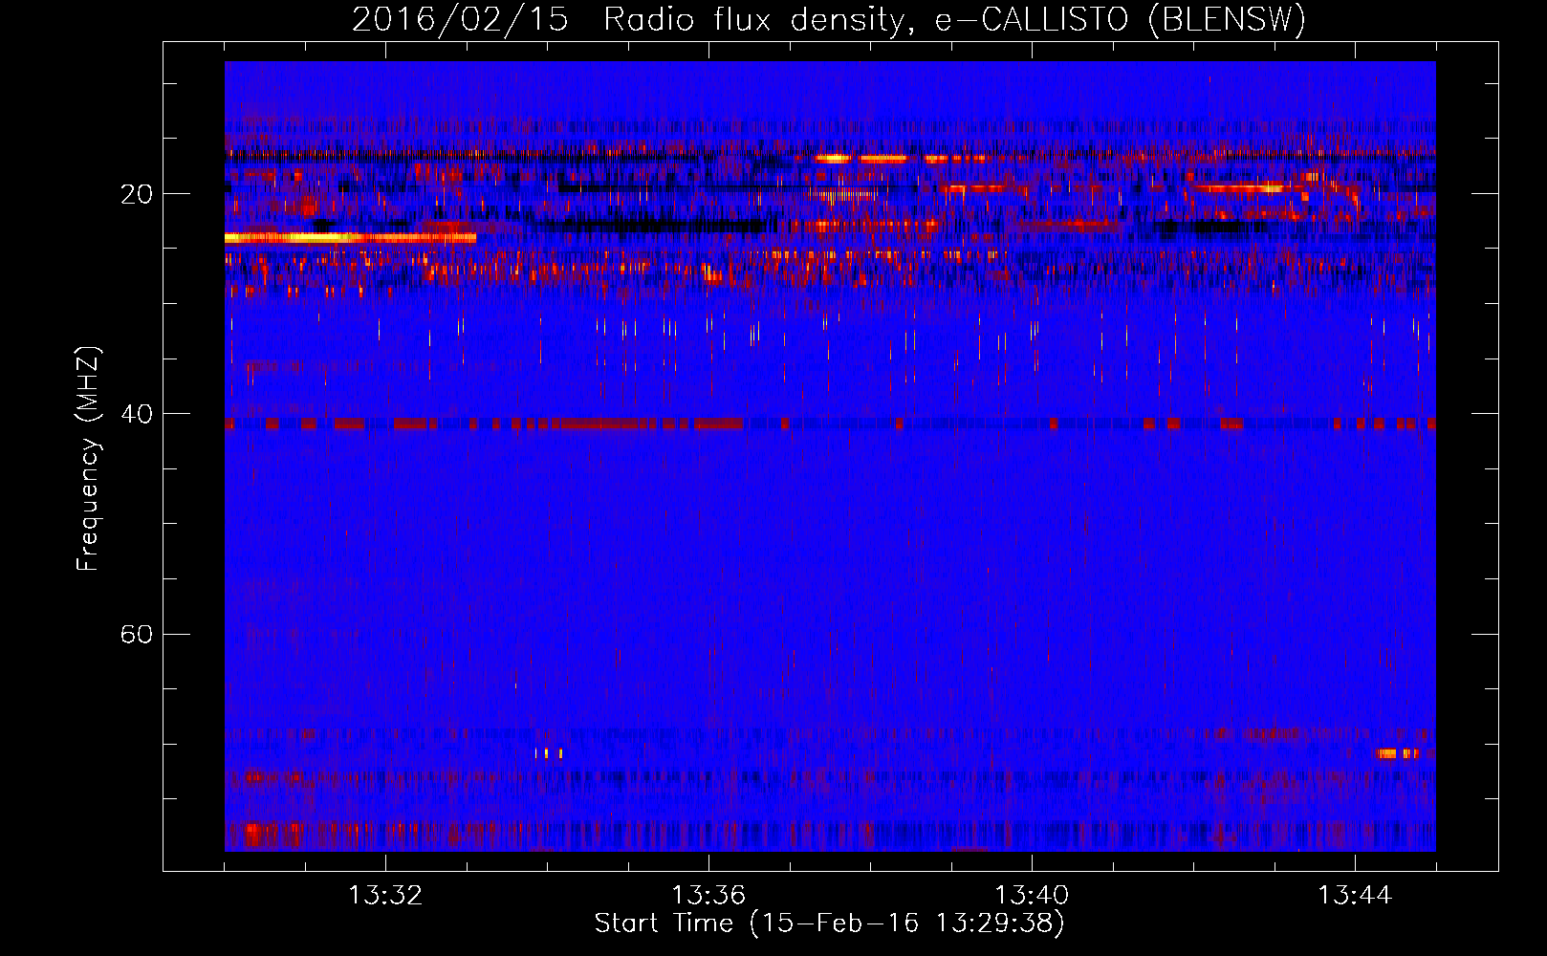Click the yellow burst near 13:44 at 71 MHz
This screenshot has height=956, width=1547.
1397,753
